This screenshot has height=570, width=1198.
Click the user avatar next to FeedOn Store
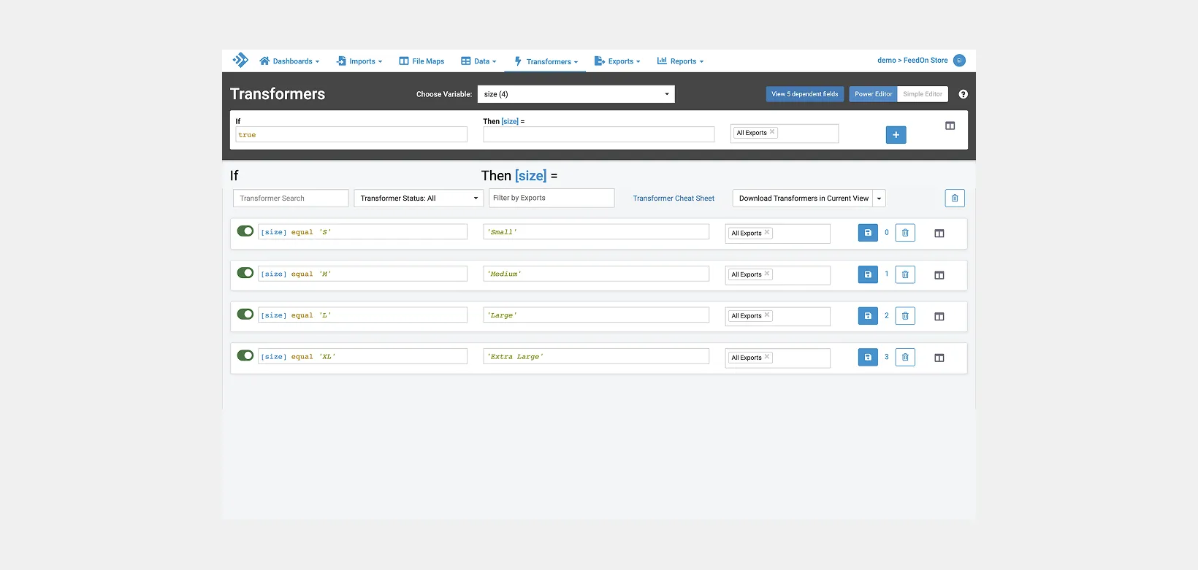click(959, 61)
